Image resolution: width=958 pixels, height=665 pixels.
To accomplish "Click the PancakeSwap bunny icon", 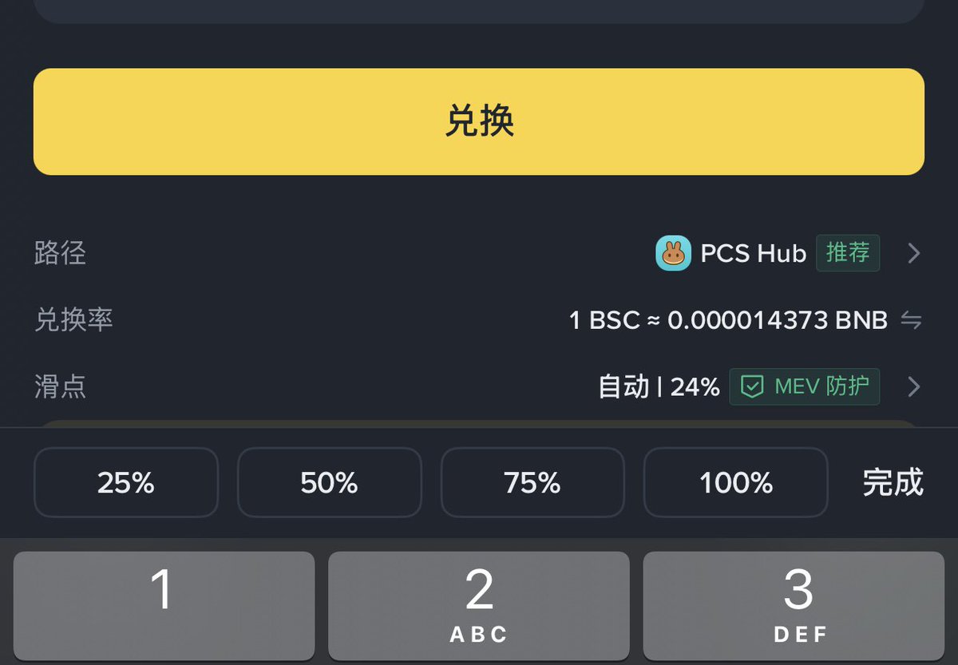I will click(673, 254).
